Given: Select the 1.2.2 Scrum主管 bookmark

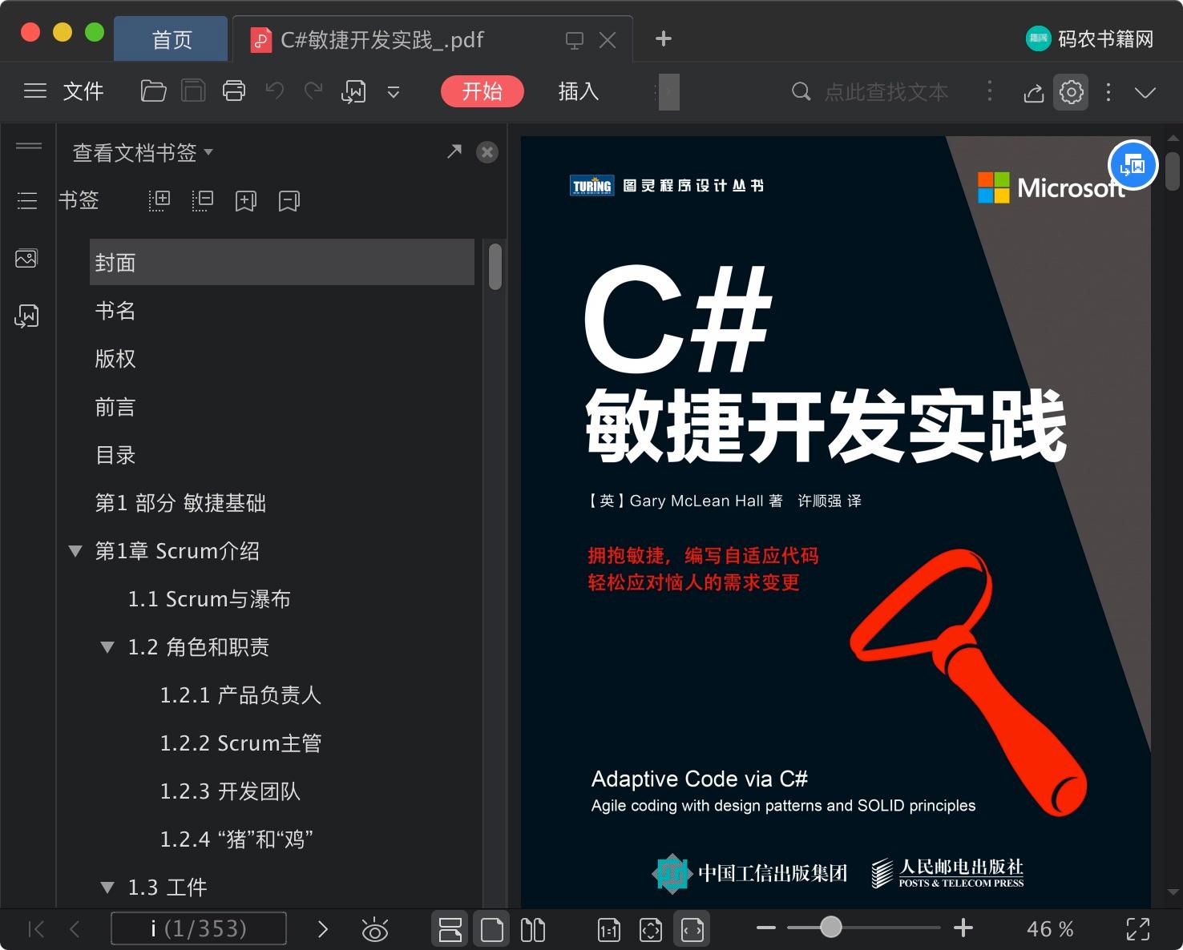Looking at the screenshot, I should 240,743.
